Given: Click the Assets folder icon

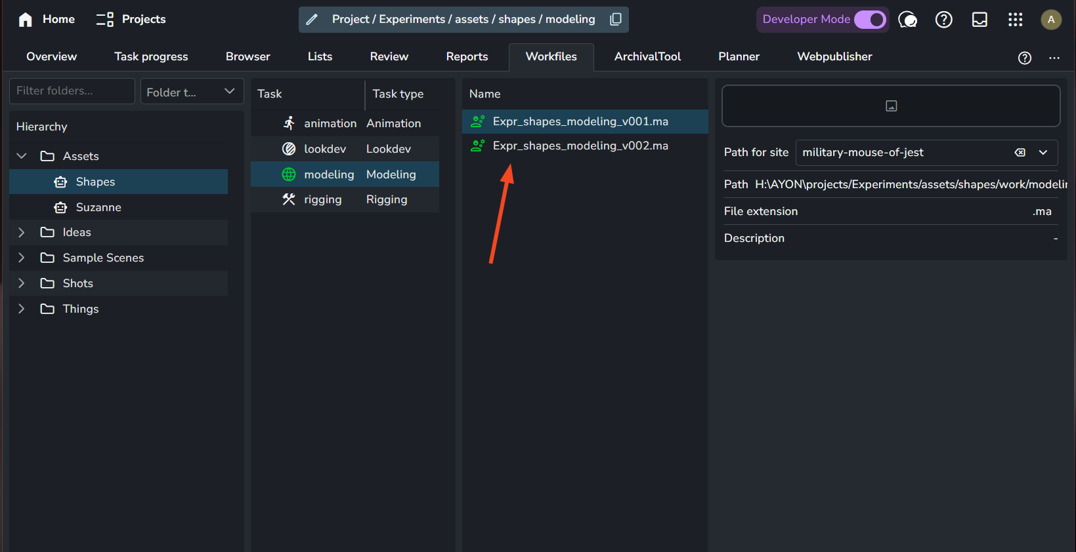Looking at the screenshot, I should tap(47, 156).
